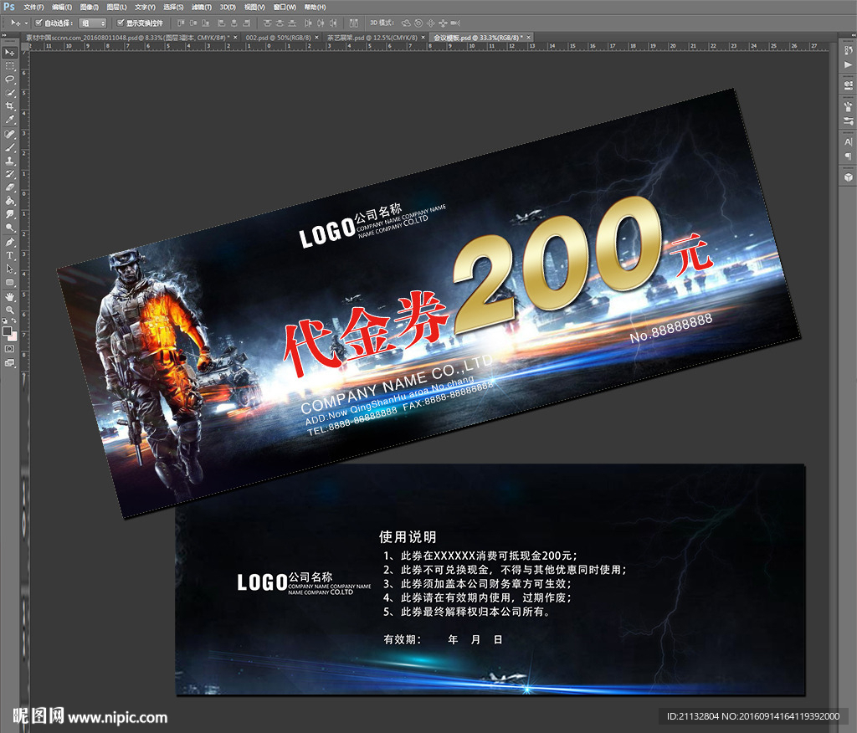Screen dimensions: 857x733
Task: Open the 文字(Y) menu
Action: point(145,7)
